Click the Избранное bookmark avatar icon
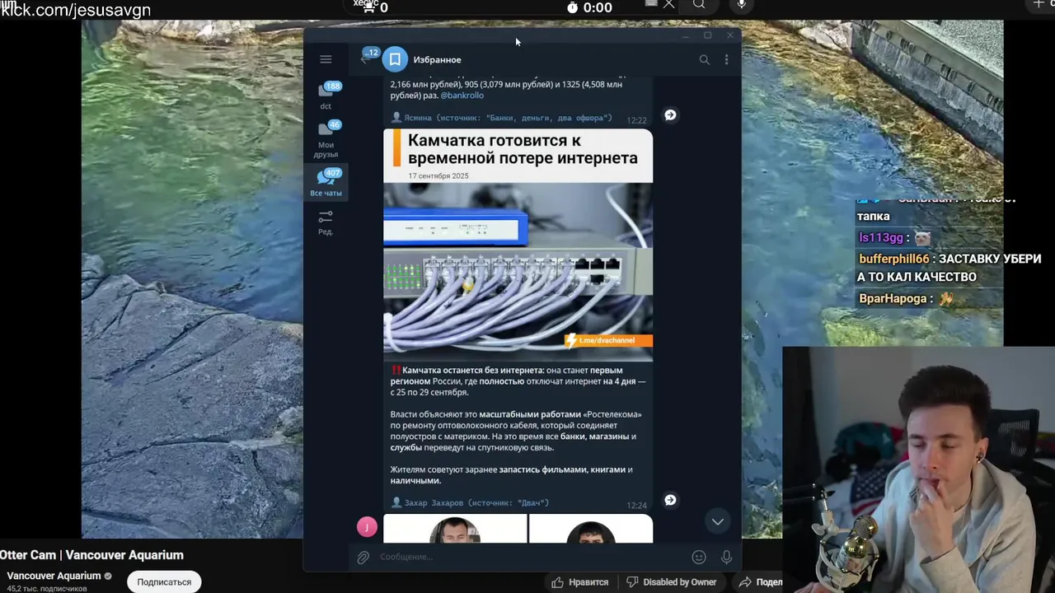This screenshot has width=1055, height=593. click(395, 59)
